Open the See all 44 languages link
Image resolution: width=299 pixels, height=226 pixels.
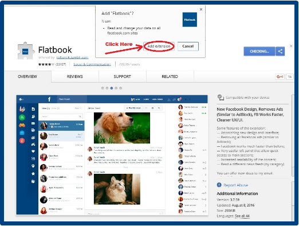coord(242,216)
